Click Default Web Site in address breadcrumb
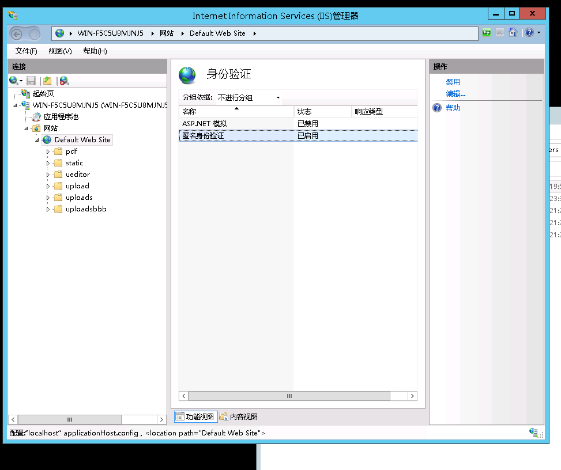 click(x=217, y=33)
